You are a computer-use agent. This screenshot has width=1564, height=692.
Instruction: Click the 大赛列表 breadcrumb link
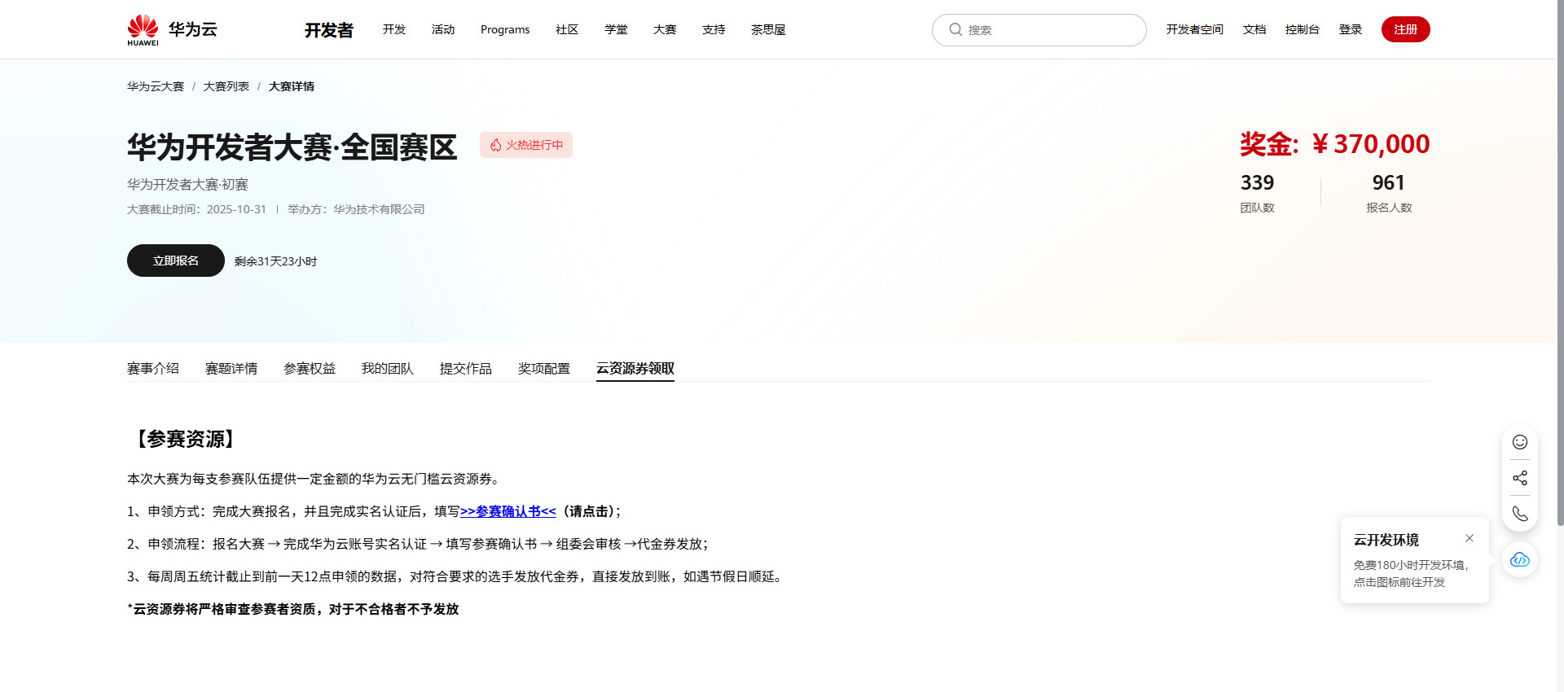pyautogui.click(x=226, y=86)
